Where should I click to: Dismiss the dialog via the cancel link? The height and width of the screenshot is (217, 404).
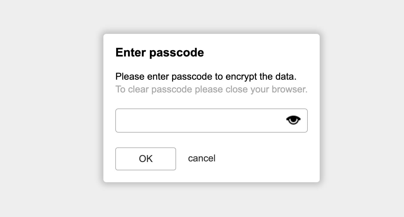pos(202,158)
